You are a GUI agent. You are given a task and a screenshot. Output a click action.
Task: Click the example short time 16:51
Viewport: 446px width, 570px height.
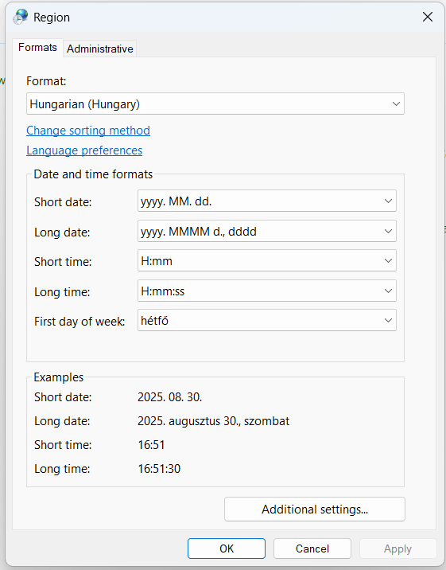pos(151,444)
